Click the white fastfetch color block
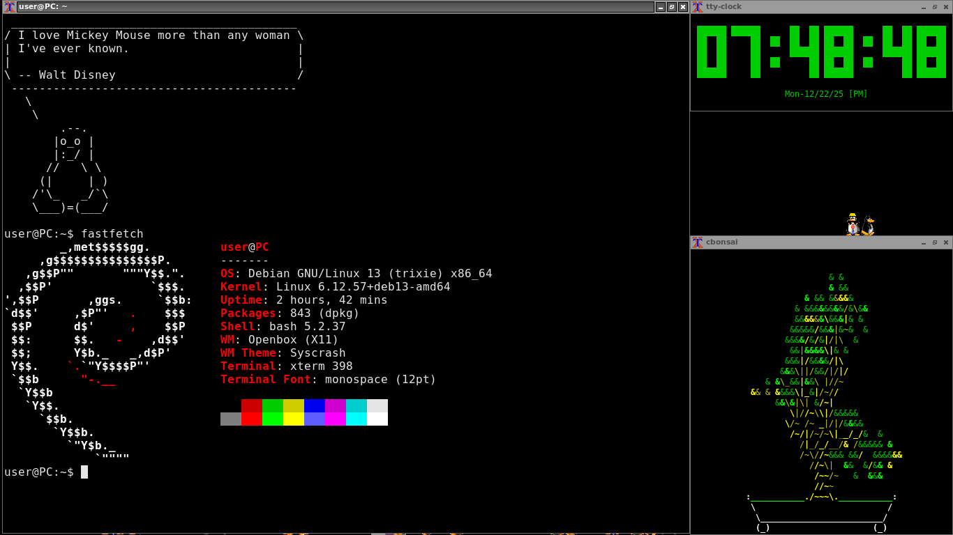The width and height of the screenshot is (953, 535). click(x=377, y=419)
